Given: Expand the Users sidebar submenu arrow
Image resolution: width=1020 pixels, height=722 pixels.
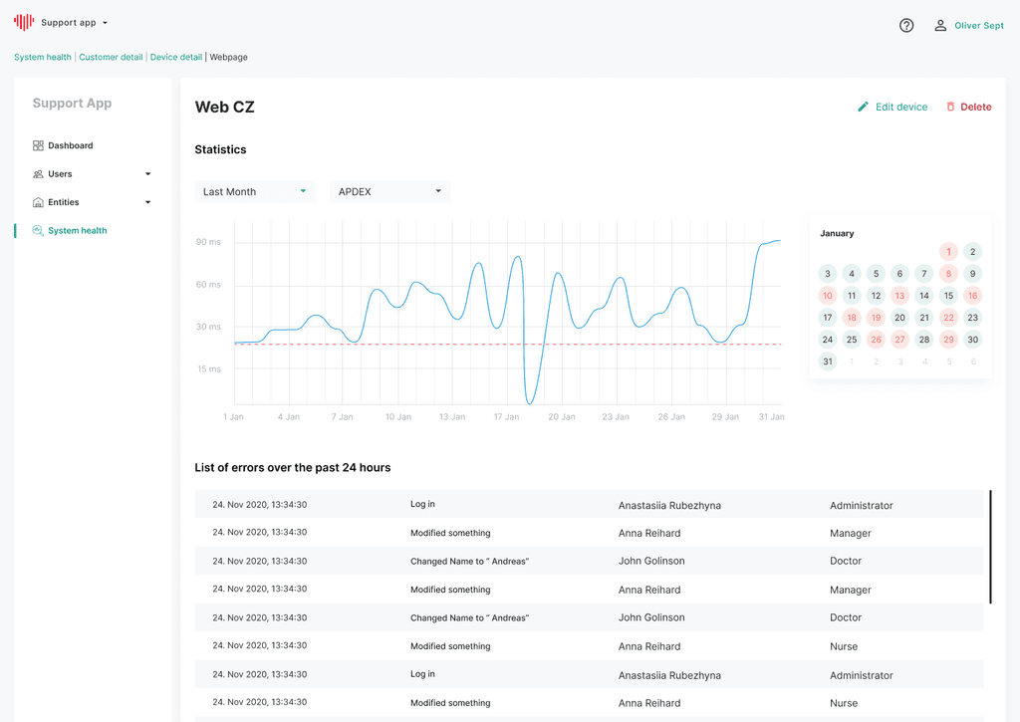Looking at the screenshot, I should tap(147, 174).
